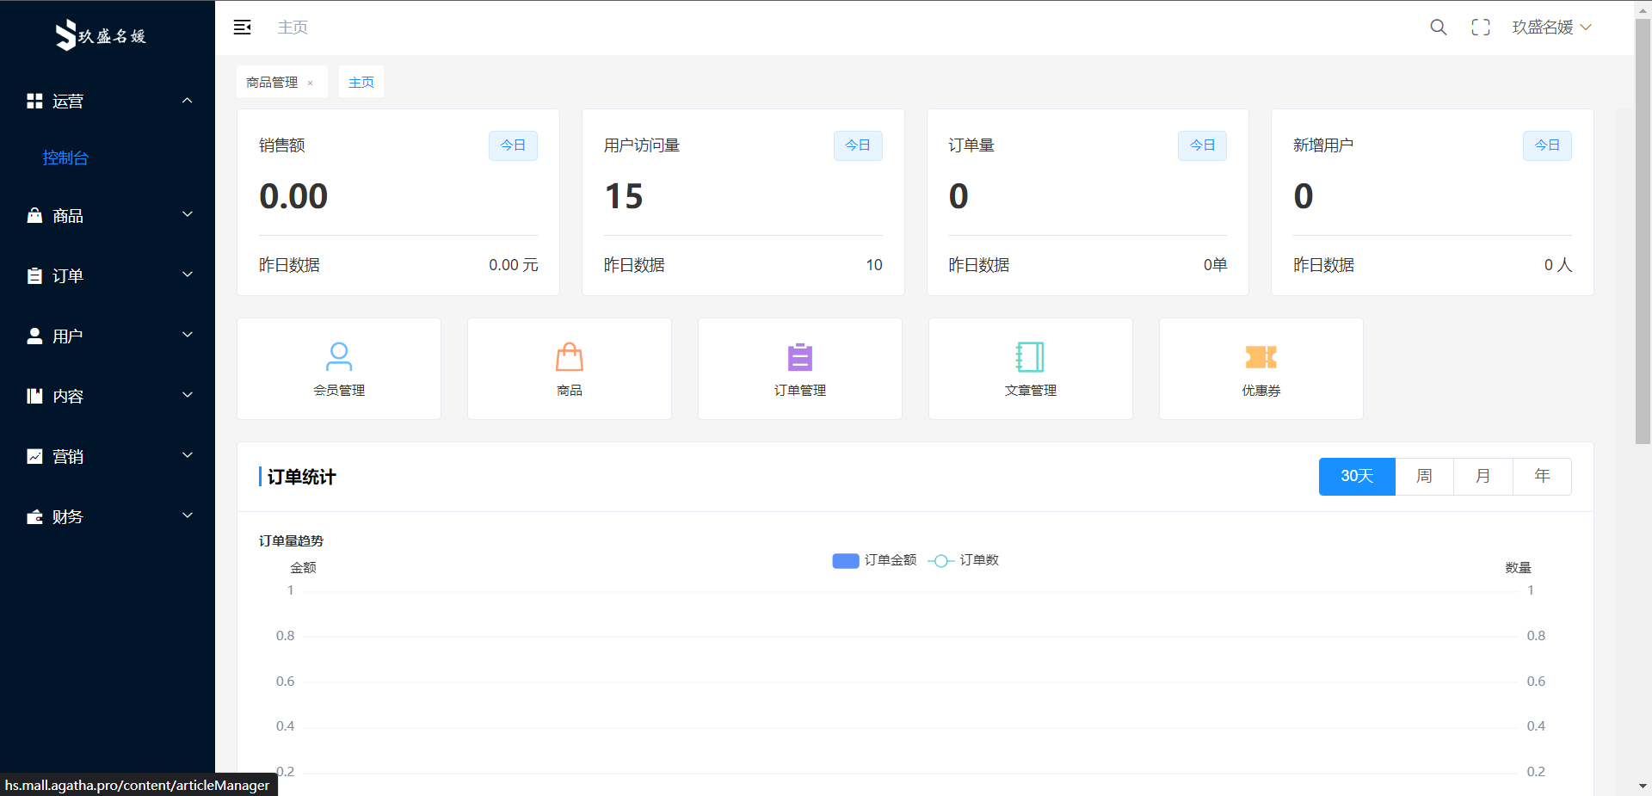Open the 玖盛名媛 account dropdown
The image size is (1652, 796).
tap(1551, 28)
